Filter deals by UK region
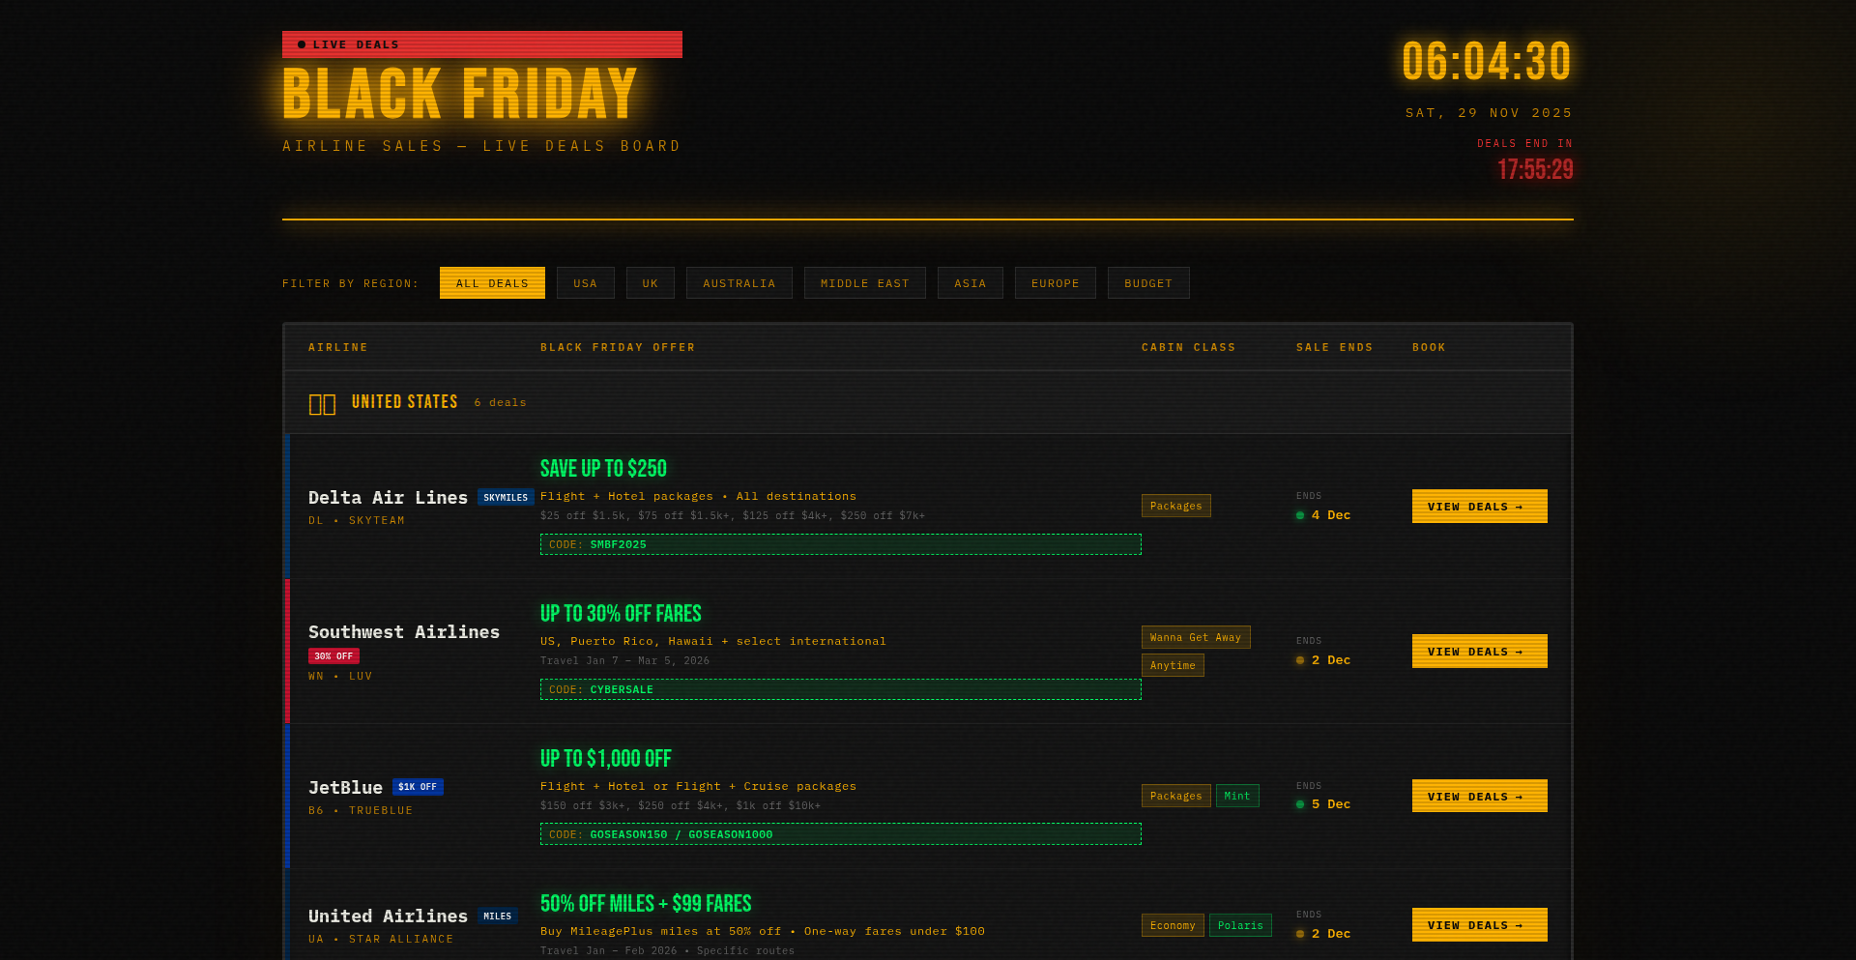 (651, 283)
